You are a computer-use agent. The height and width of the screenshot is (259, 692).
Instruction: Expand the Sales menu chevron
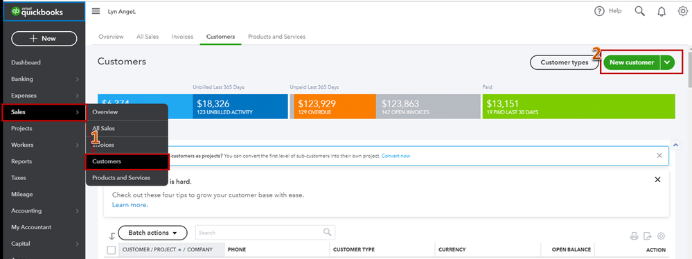coord(77,112)
